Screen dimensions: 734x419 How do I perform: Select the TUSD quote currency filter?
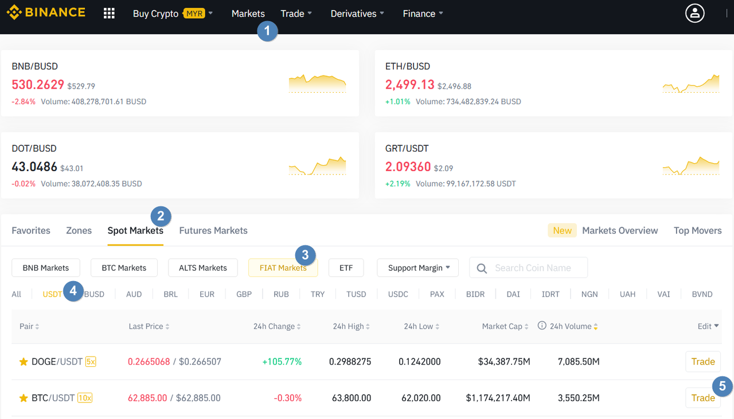356,294
